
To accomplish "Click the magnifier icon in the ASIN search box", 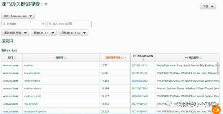I will 50,24.
